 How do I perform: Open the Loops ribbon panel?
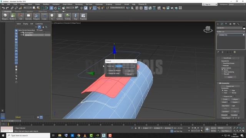tap(44, 16)
